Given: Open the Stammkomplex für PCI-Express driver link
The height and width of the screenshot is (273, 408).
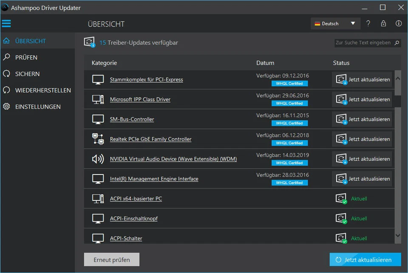Looking at the screenshot, I should coord(146,79).
